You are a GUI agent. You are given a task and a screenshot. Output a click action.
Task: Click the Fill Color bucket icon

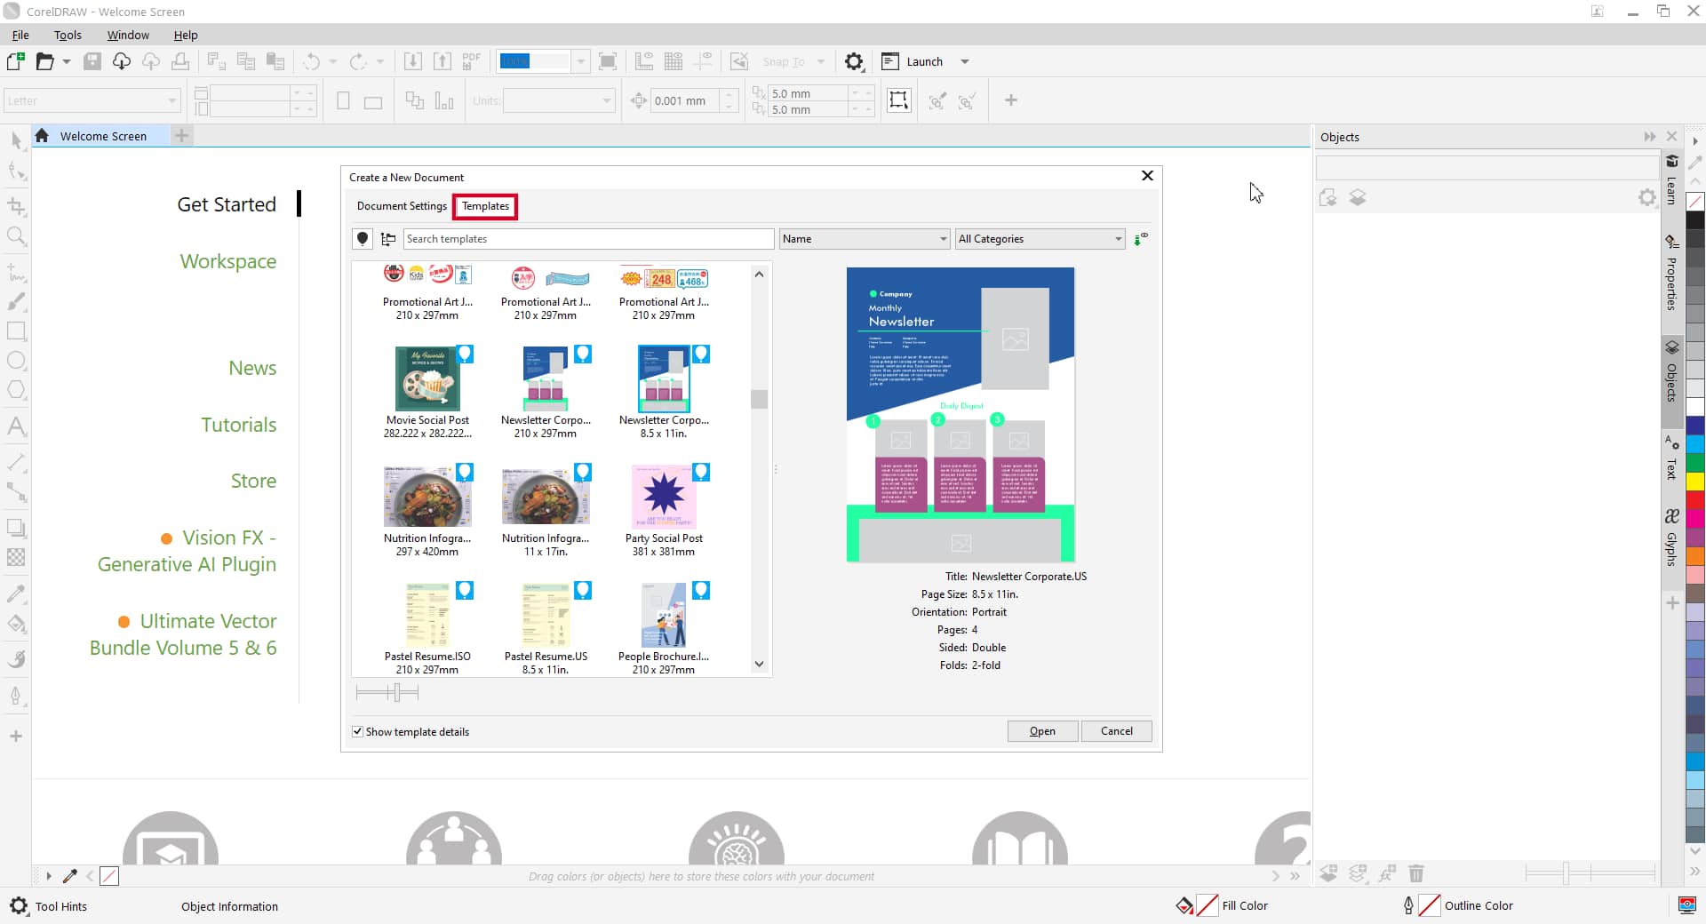pyautogui.click(x=1184, y=905)
